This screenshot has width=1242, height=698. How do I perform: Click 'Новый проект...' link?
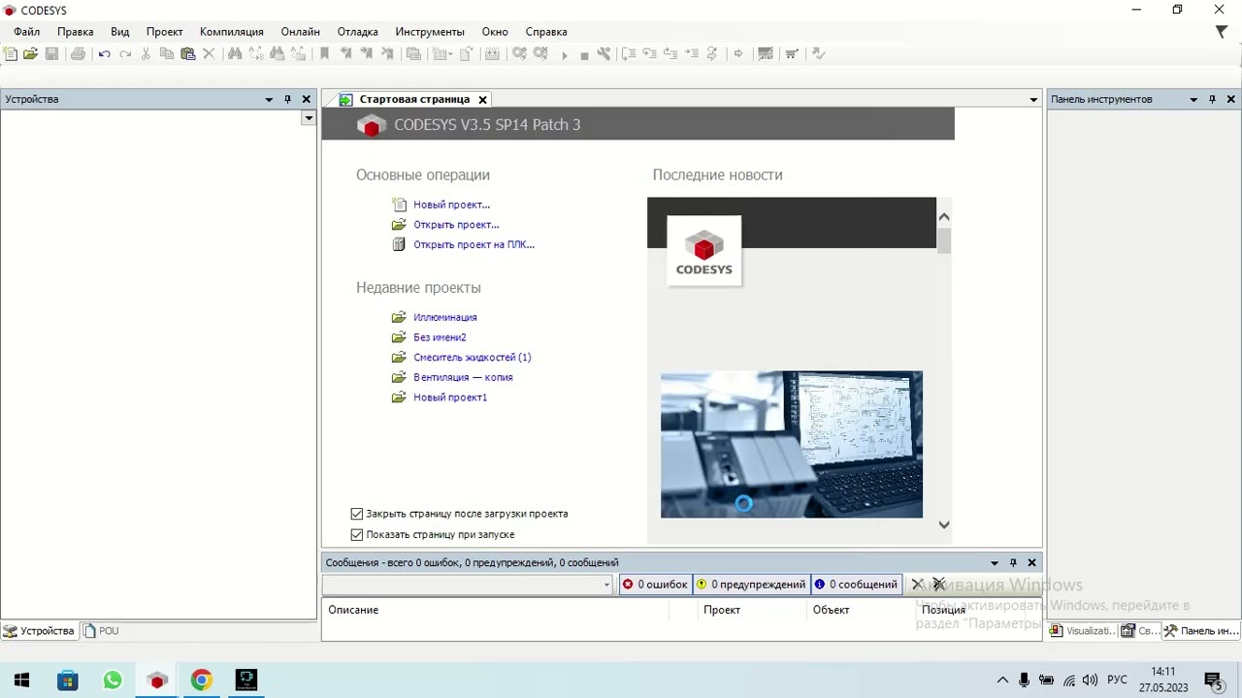(x=451, y=205)
